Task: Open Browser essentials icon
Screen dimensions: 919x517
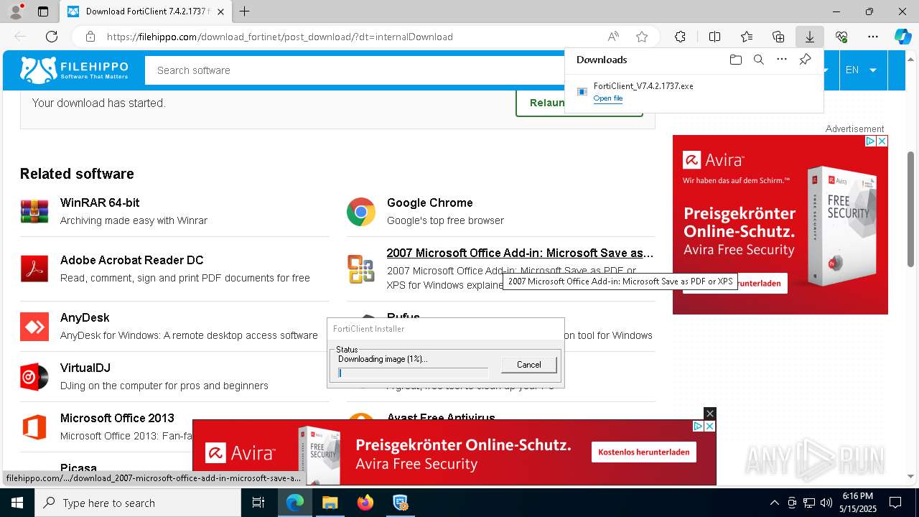Action: pos(841,37)
